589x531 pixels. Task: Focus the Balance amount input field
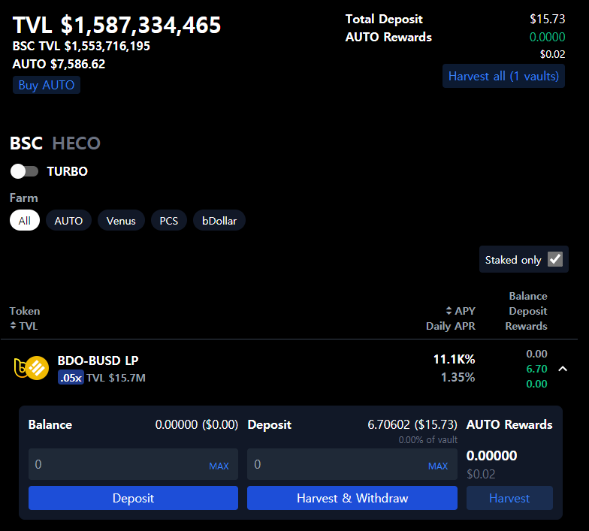click(x=133, y=464)
